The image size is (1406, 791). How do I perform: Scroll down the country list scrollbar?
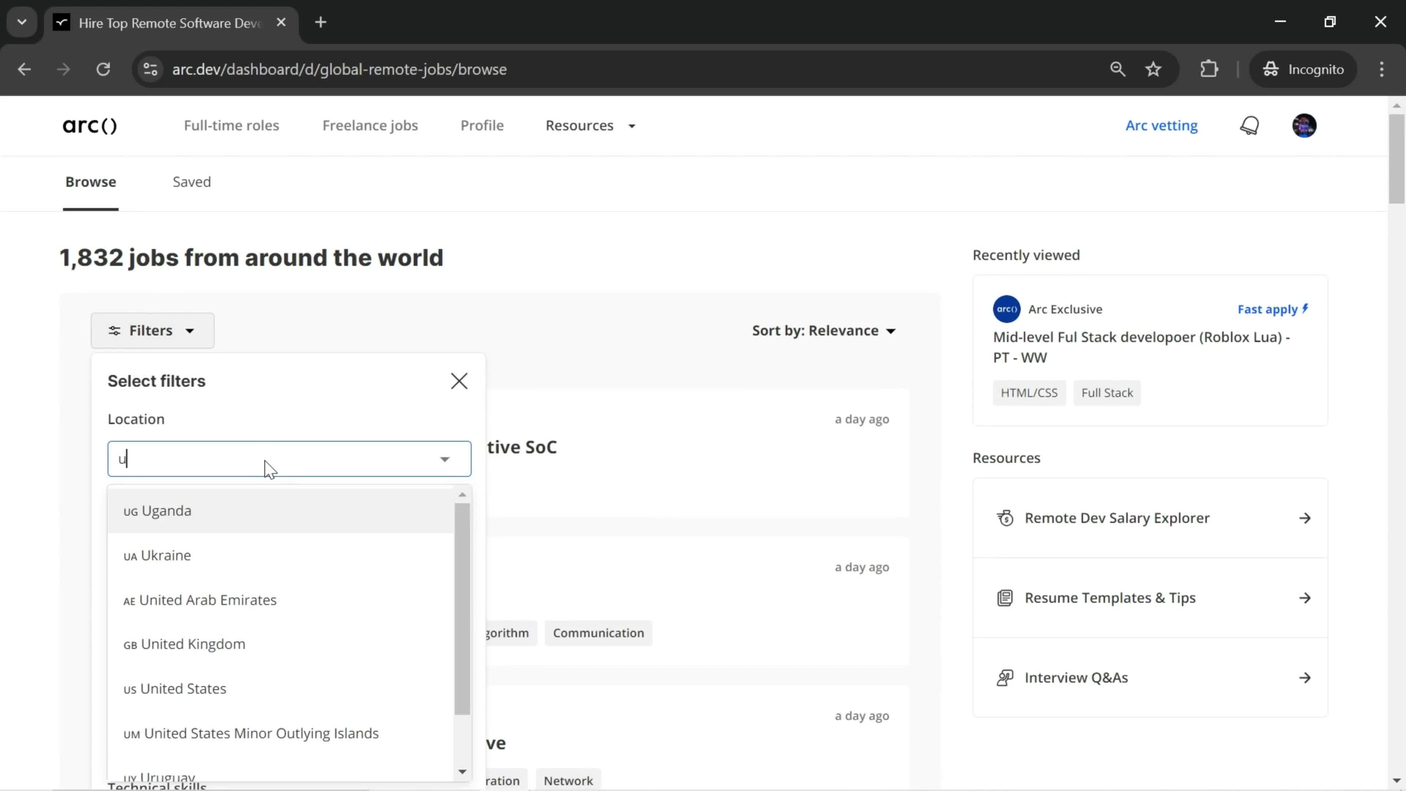(462, 773)
